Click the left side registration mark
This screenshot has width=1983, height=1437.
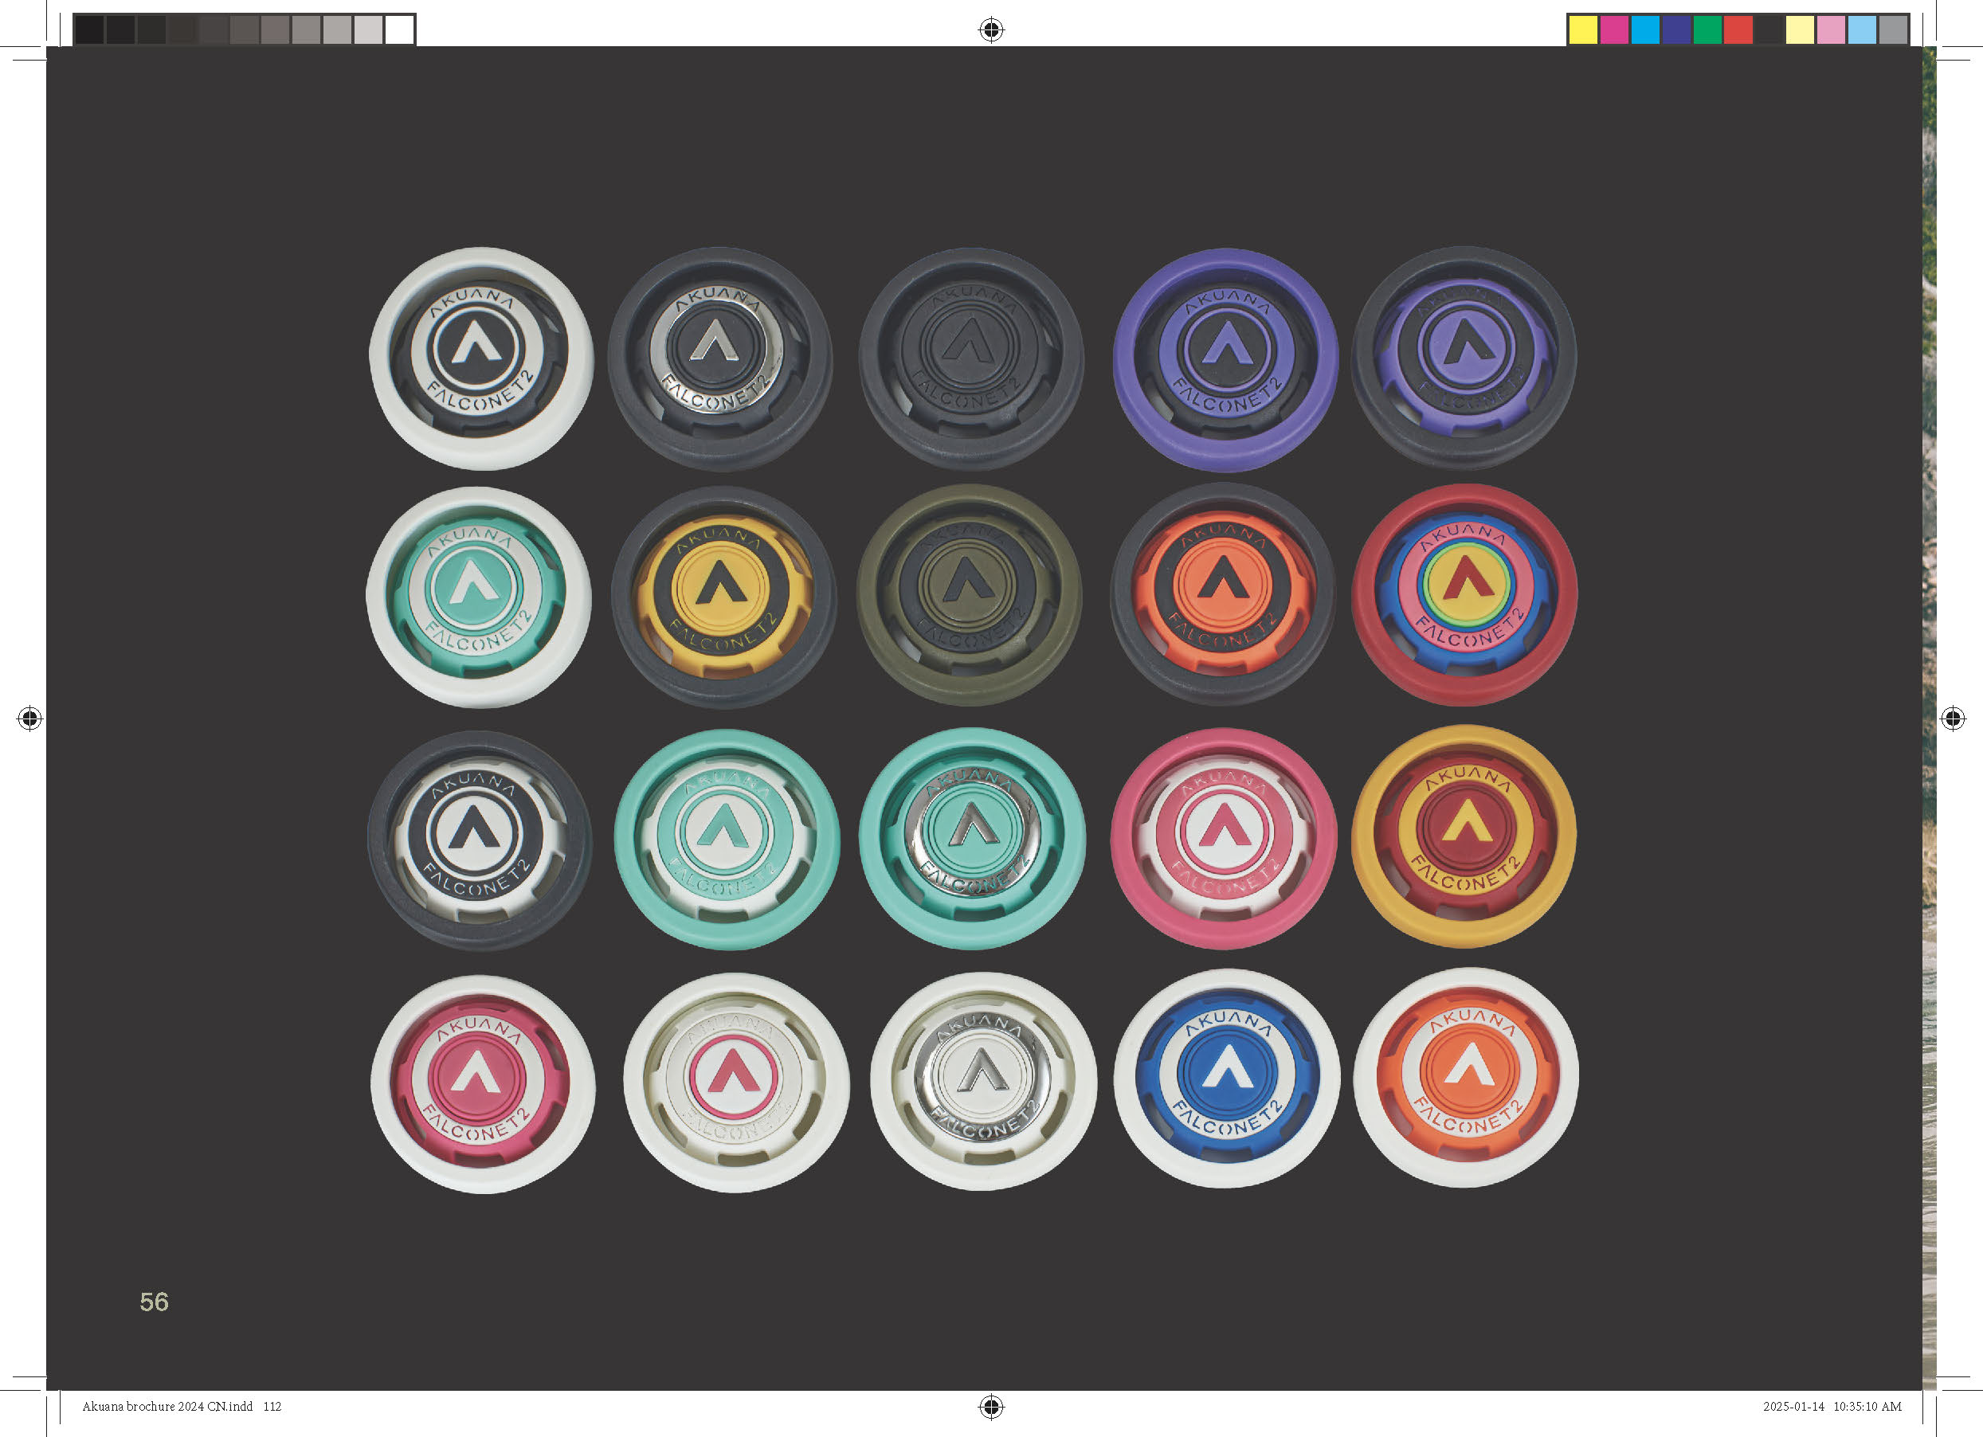tap(29, 718)
